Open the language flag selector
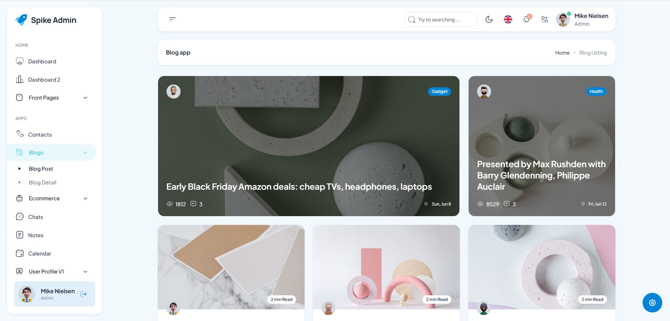 coord(508,19)
